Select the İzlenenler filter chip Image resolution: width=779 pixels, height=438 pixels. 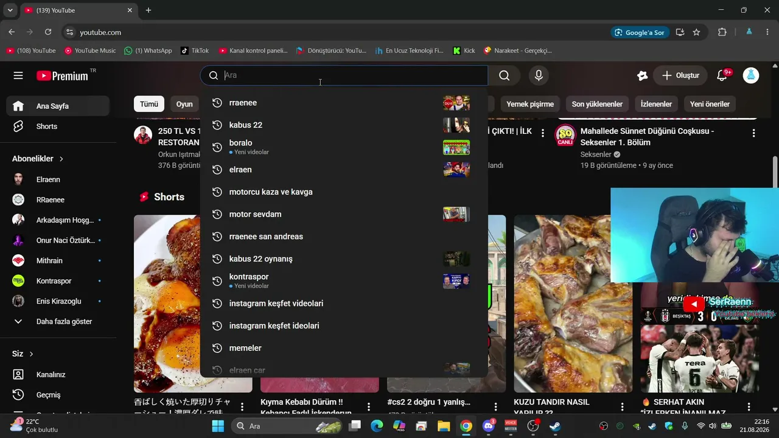656,104
